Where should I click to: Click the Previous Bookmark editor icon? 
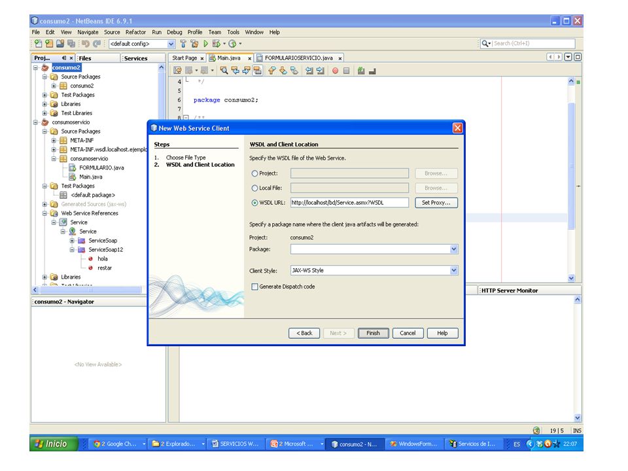[x=272, y=71]
